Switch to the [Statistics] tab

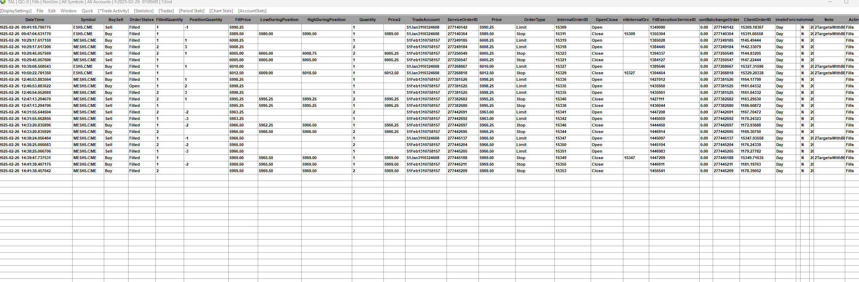click(x=144, y=11)
